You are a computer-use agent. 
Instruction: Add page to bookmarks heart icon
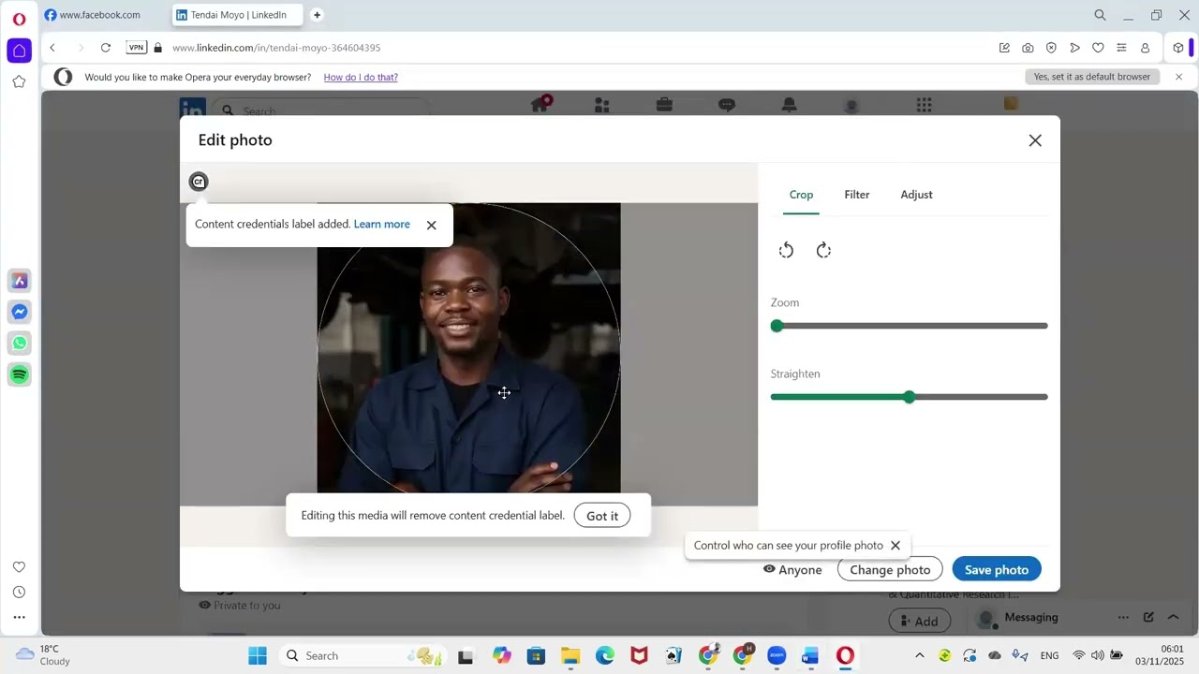coord(1098,48)
